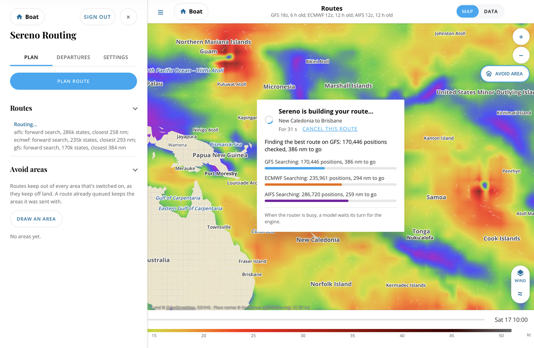Screen dimensions: 534x348
Task: Click the Kanton Island map label
Action: 439,138
